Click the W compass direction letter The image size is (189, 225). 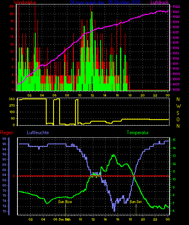coord(178,106)
